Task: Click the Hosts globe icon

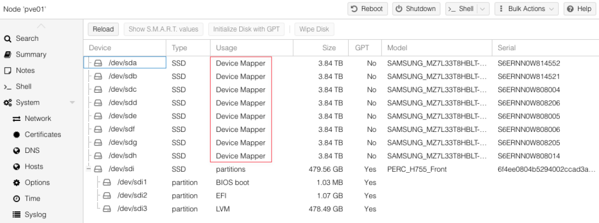Action: click(x=16, y=167)
